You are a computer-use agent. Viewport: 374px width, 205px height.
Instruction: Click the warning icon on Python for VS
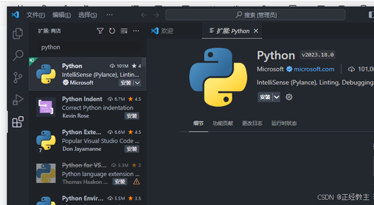(136, 182)
